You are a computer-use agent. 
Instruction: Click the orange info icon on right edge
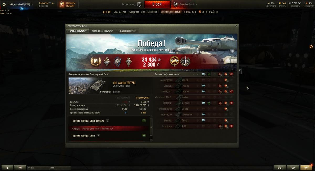click(311, 47)
